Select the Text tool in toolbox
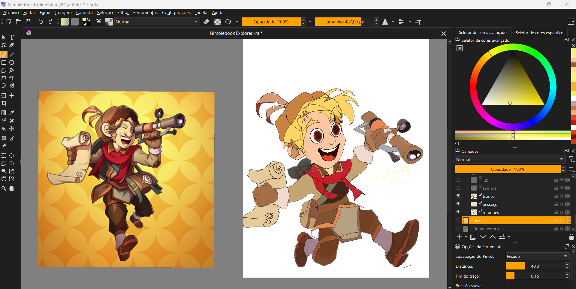This screenshot has height=289, width=576. [12, 37]
